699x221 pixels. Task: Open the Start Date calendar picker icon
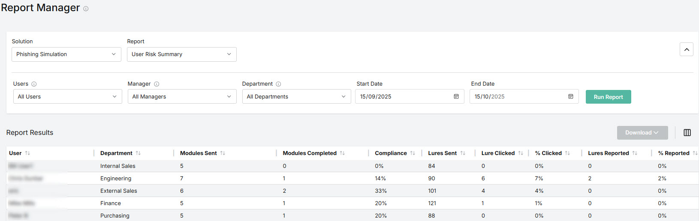456,96
